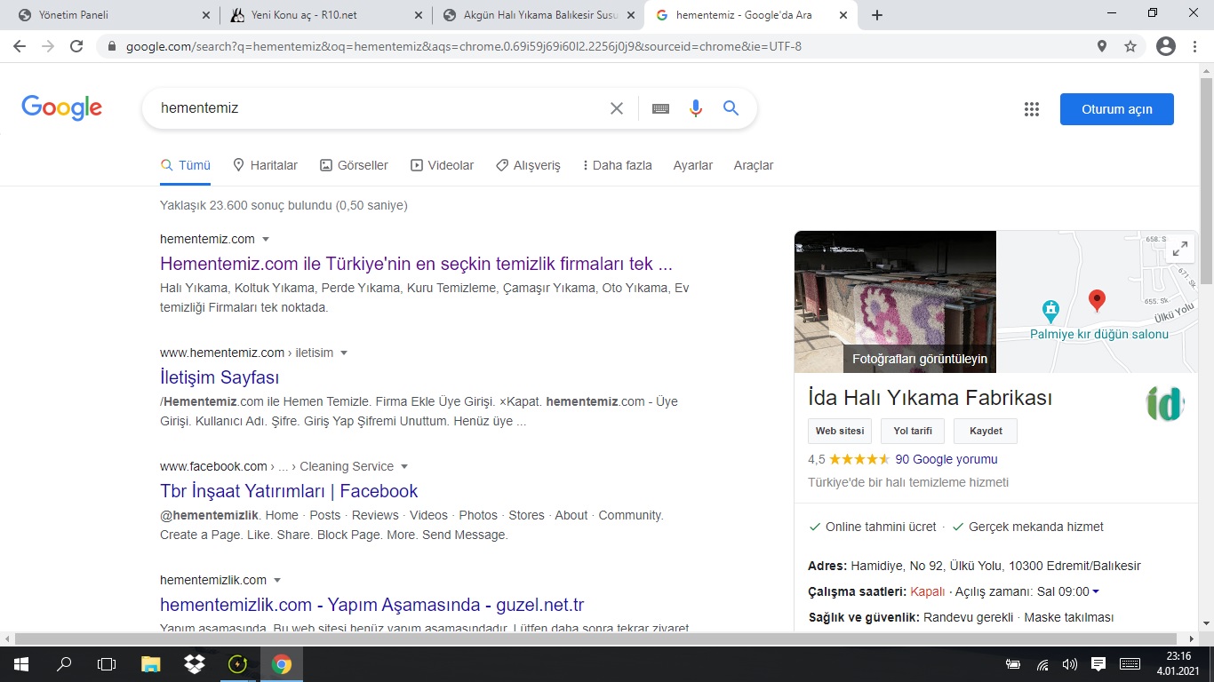Viewport: 1214px width, 682px height.
Task: Bookmark this page with the star icon
Action: coord(1130,46)
